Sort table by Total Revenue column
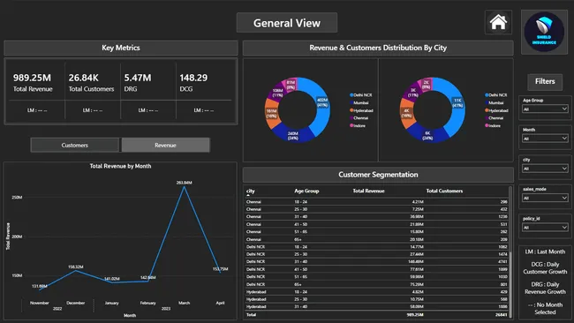Image resolution: width=574 pixels, height=323 pixels. tap(368, 191)
